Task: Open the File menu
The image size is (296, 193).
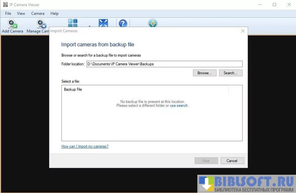Action: [8, 14]
